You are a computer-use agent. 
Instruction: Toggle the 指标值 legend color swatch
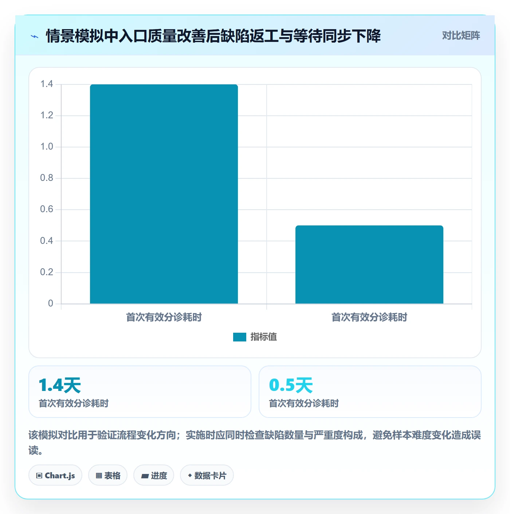tap(239, 337)
